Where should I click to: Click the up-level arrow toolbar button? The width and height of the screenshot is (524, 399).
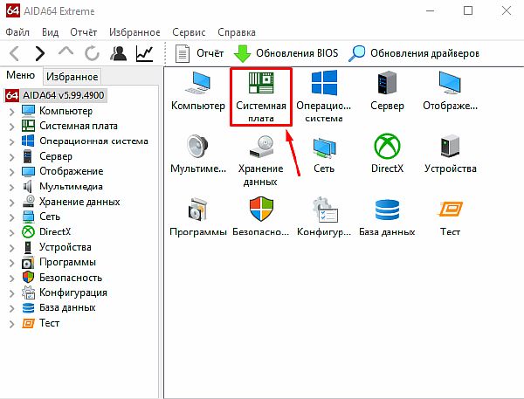tap(65, 52)
